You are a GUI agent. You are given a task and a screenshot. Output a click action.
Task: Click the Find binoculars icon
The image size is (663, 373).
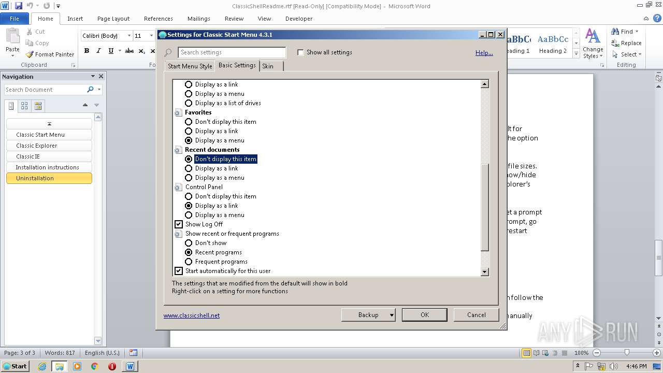click(x=615, y=32)
